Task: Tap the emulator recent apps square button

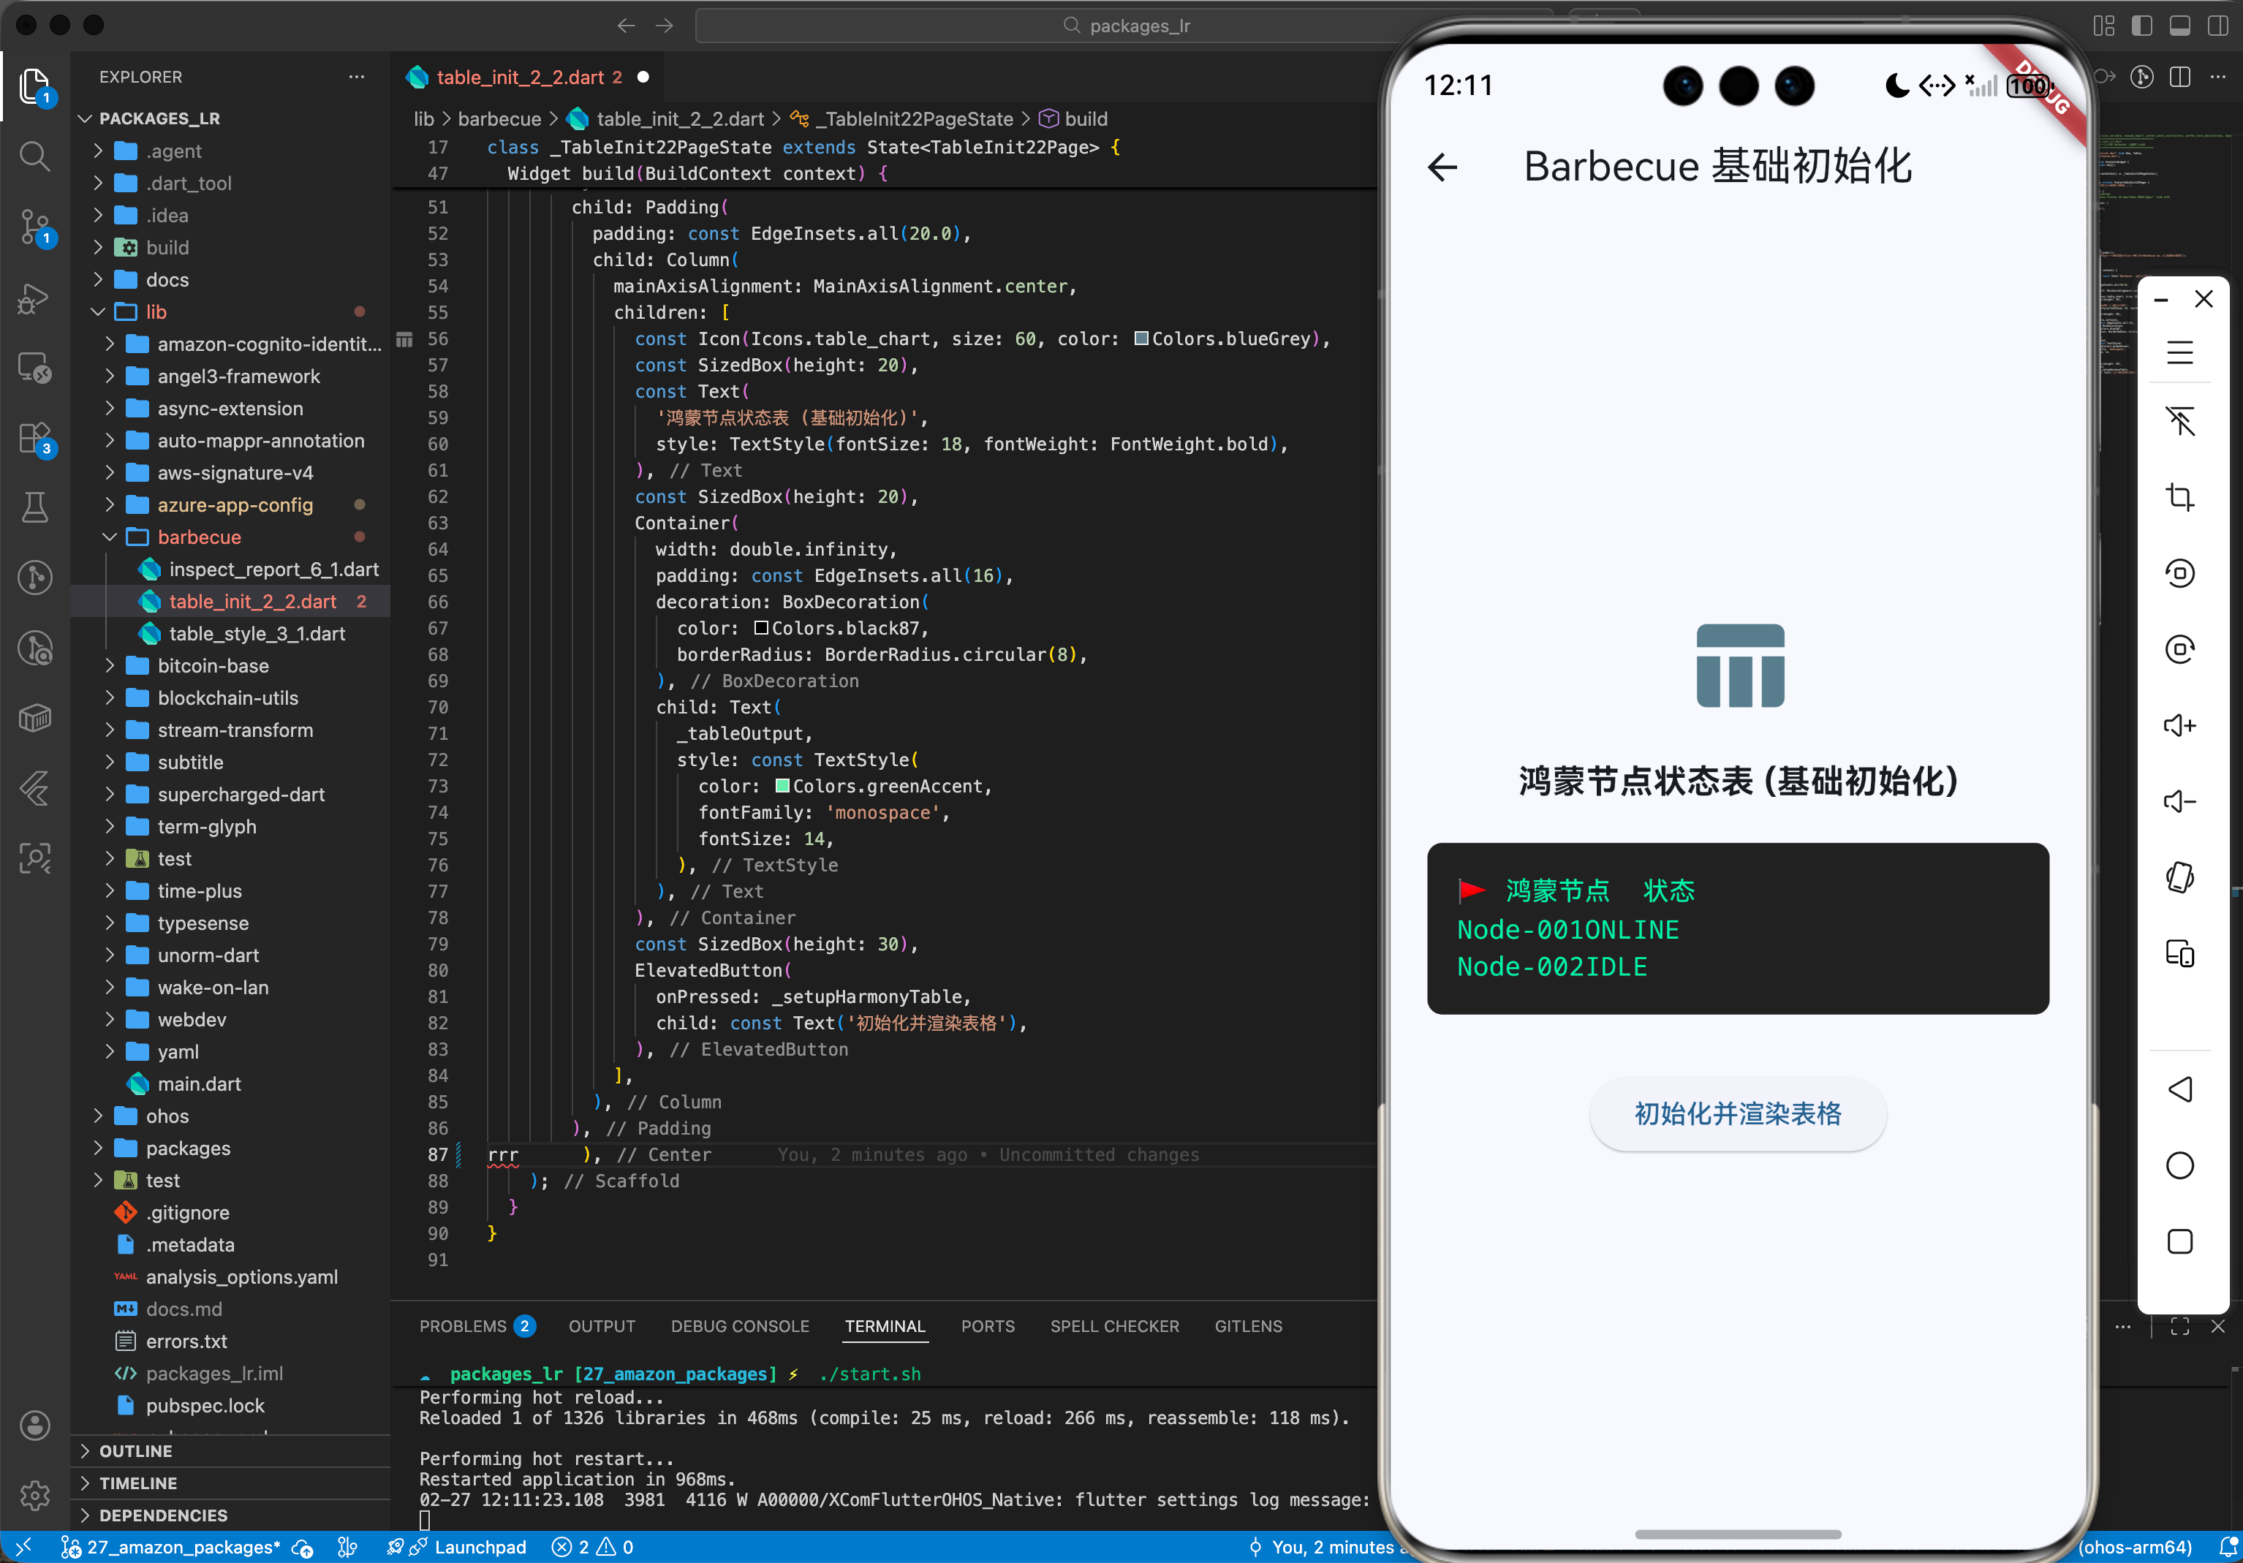Action: 2179,1241
